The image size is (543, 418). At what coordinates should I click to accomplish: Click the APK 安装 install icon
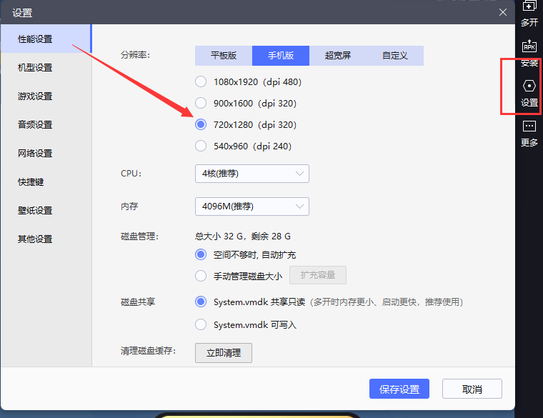tap(529, 48)
